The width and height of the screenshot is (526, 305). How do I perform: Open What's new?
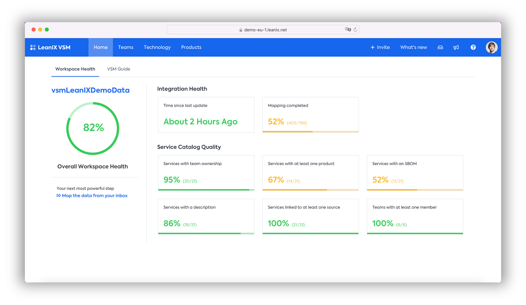(x=414, y=47)
